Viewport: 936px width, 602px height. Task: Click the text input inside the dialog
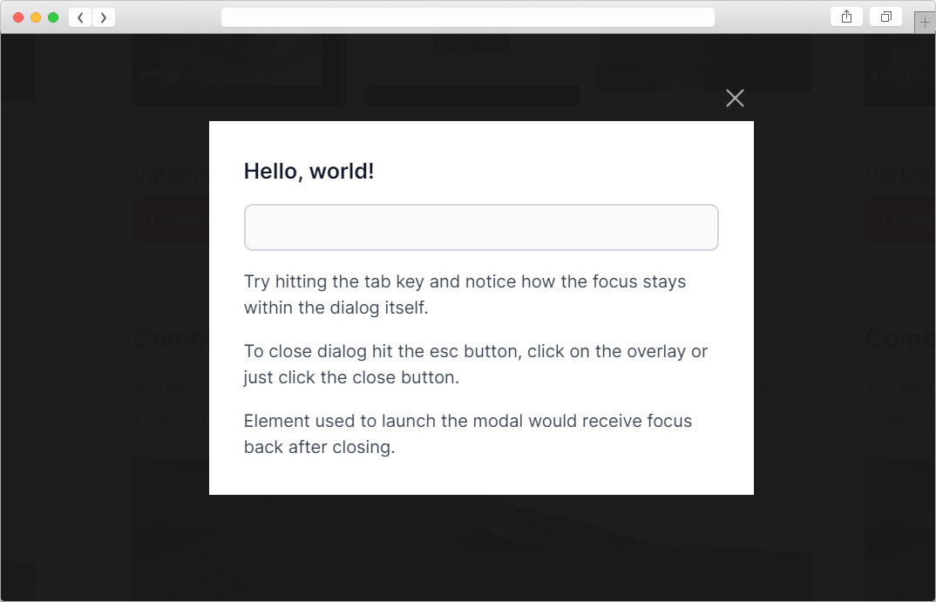(481, 227)
